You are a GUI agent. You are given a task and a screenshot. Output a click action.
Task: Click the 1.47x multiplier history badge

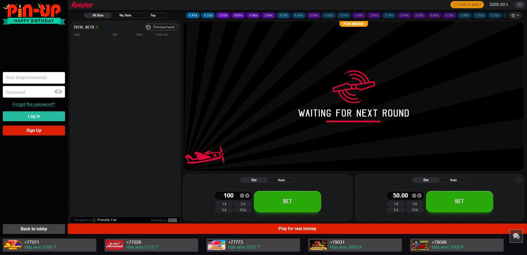tap(193, 15)
